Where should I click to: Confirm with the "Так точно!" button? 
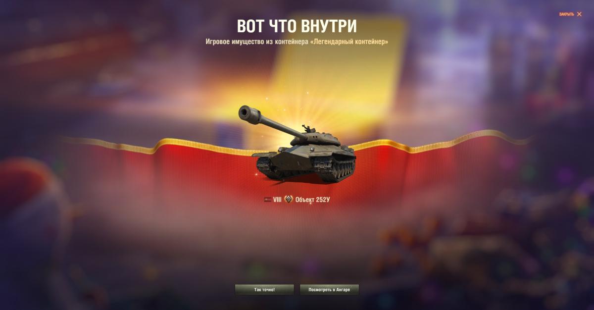pyautogui.click(x=264, y=290)
